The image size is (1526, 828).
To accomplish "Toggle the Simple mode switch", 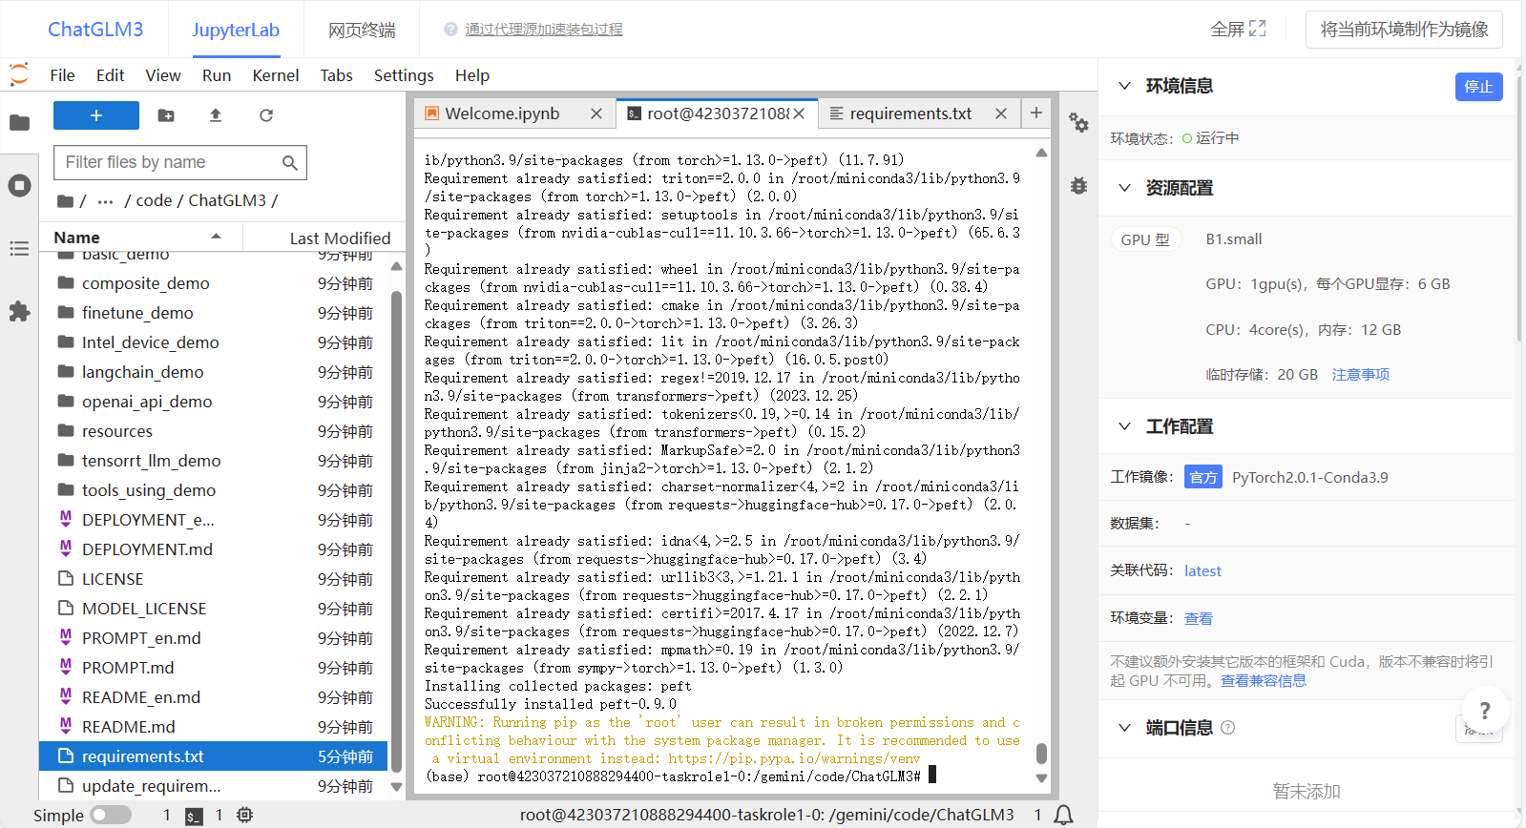I will point(111,815).
